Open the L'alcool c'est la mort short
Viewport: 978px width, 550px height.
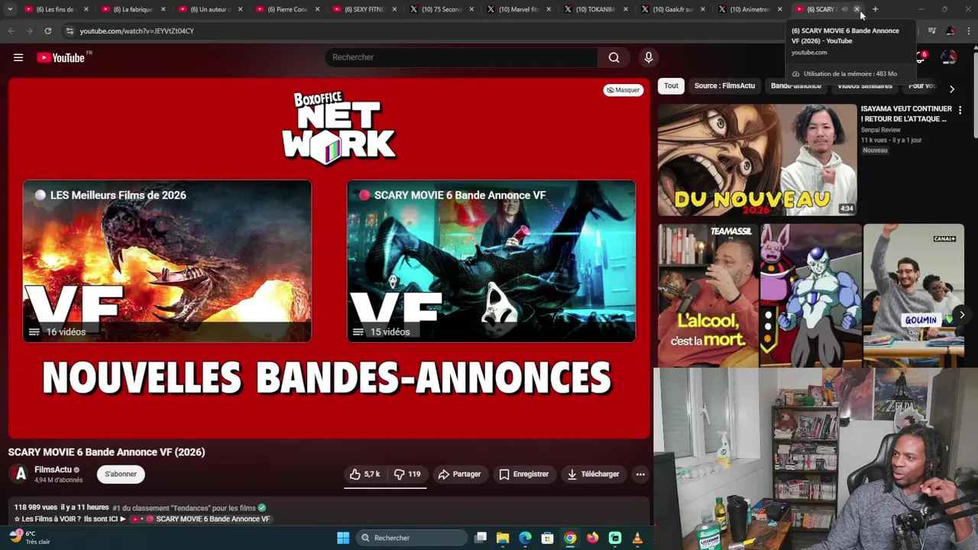pyautogui.click(x=708, y=296)
